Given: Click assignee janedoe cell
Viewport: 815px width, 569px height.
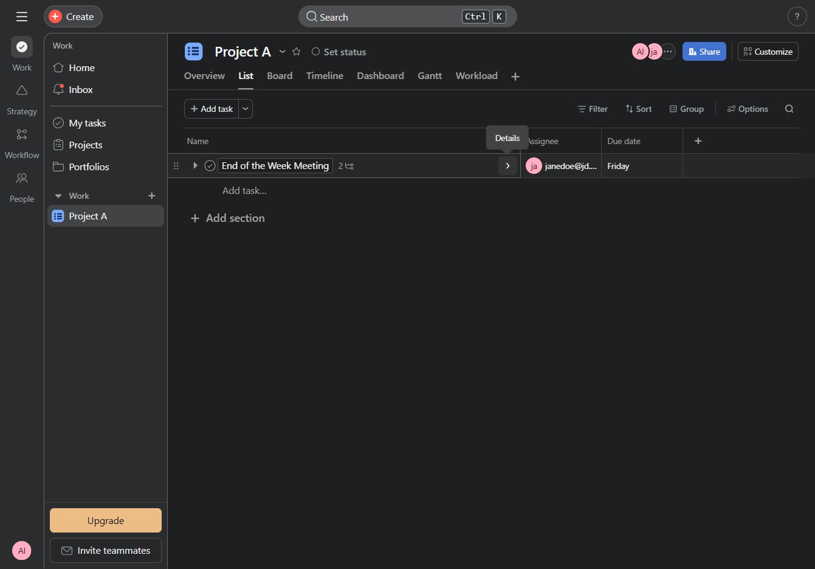Looking at the screenshot, I should click(561, 165).
